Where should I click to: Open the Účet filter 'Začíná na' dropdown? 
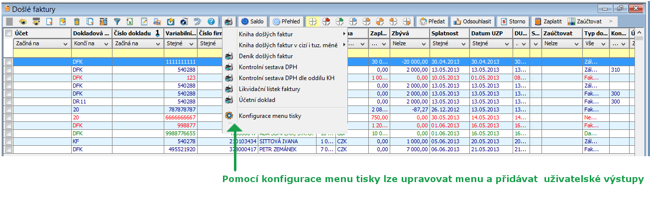(x=66, y=44)
